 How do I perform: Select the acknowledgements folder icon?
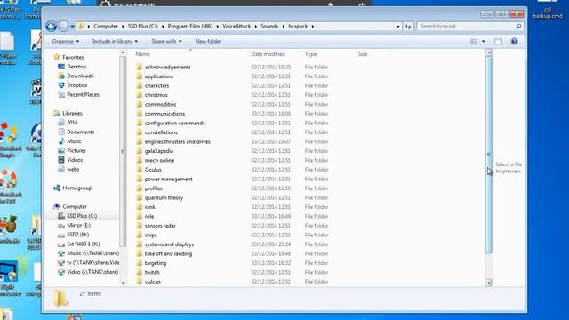(x=139, y=68)
